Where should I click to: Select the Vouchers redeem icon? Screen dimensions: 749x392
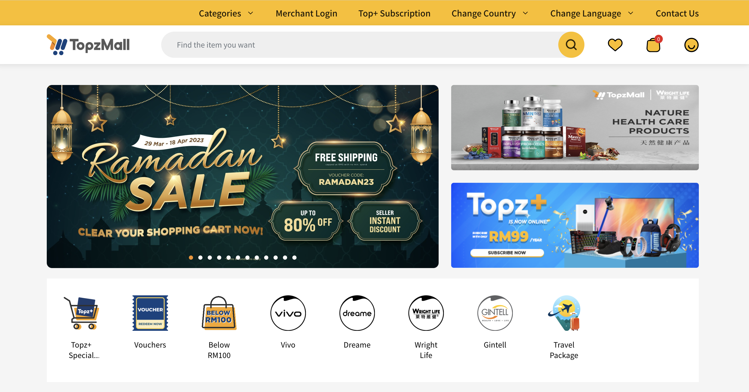click(150, 313)
